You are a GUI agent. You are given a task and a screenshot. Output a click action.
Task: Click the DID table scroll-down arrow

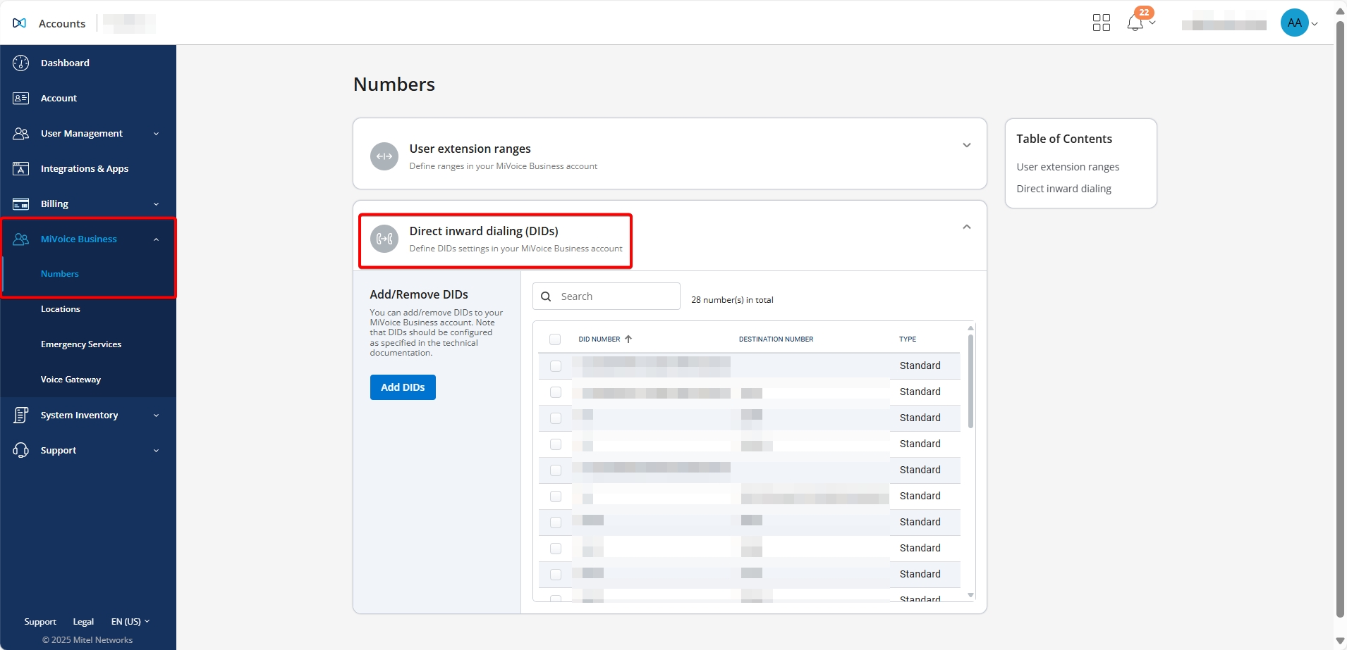click(x=970, y=596)
